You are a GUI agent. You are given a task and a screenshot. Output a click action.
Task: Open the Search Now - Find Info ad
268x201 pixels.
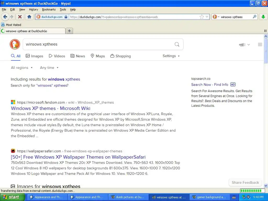[x=210, y=85]
